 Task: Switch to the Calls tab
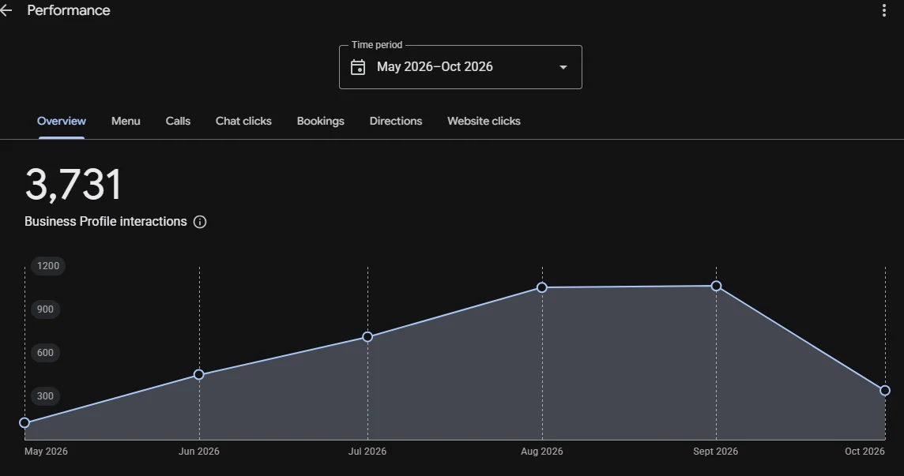pos(178,121)
